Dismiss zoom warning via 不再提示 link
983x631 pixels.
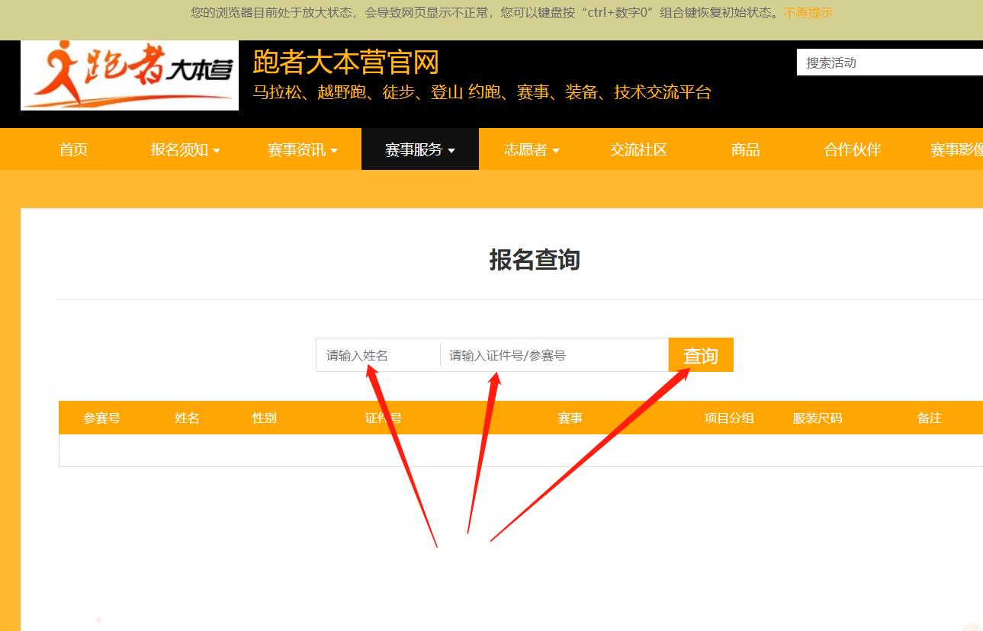(808, 13)
